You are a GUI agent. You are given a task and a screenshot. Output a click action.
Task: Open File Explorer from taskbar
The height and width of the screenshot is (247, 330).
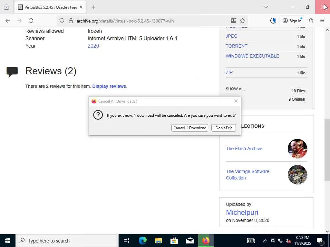point(158,241)
